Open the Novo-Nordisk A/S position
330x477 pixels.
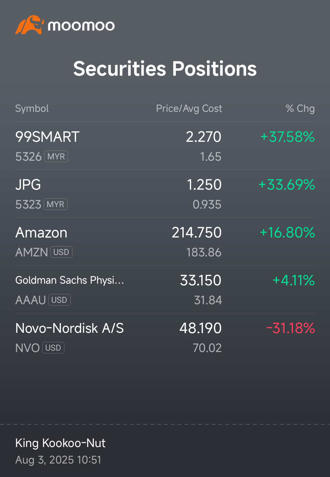(165, 337)
